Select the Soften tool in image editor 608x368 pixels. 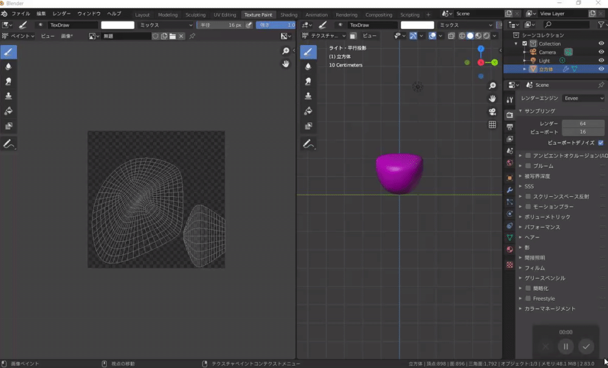coord(9,67)
